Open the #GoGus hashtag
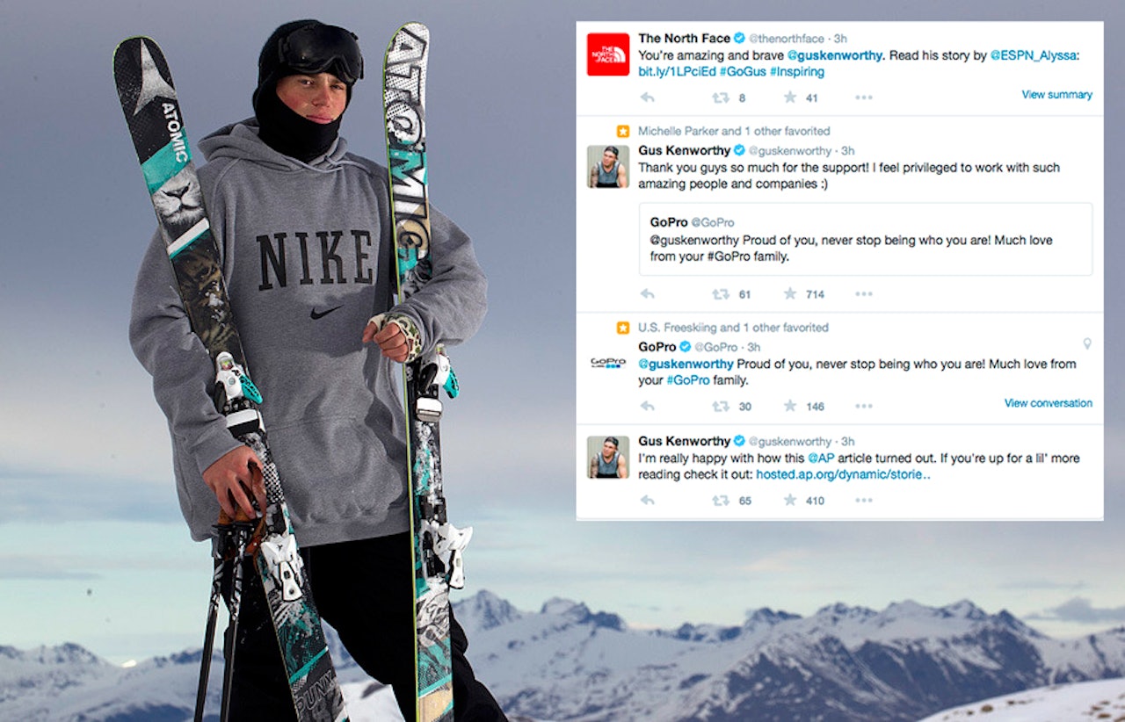Viewport: 1125px width, 722px height. [743, 71]
